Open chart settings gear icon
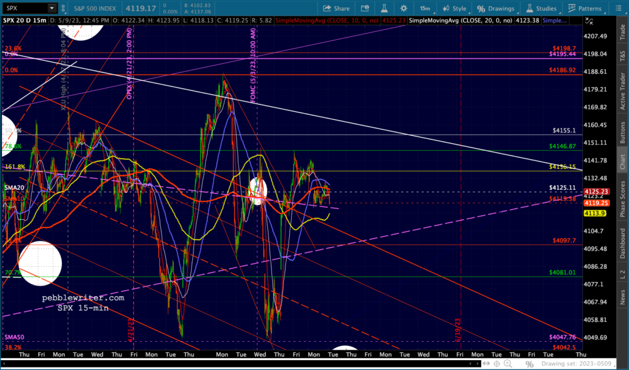The width and height of the screenshot is (629, 370). (404, 8)
